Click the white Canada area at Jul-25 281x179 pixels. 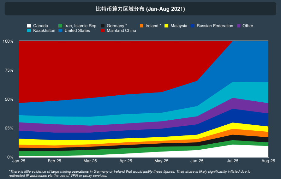[x=232, y=151]
